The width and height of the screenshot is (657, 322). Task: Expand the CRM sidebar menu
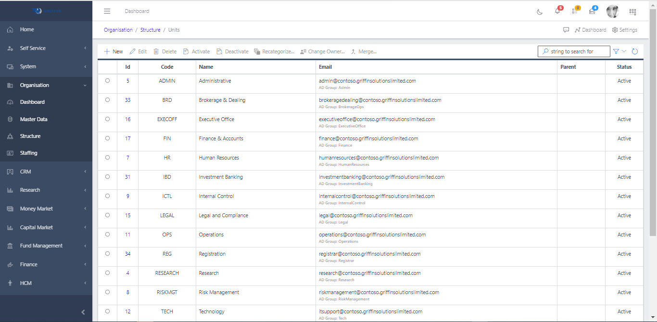click(x=46, y=172)
